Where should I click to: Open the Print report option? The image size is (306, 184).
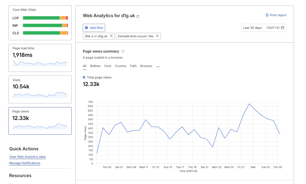pyautogui.click(x=276, y=15)
